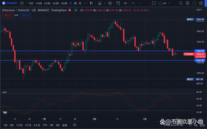Open chart settings gear icon

[188, 3]
